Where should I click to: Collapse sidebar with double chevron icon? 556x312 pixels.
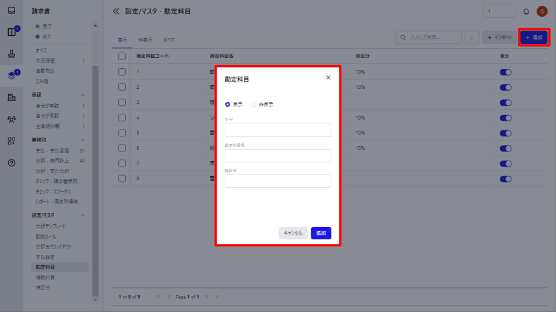pos(116,12)
